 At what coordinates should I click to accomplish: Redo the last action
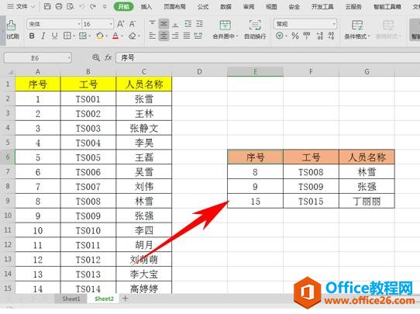(x=93, y=6)
